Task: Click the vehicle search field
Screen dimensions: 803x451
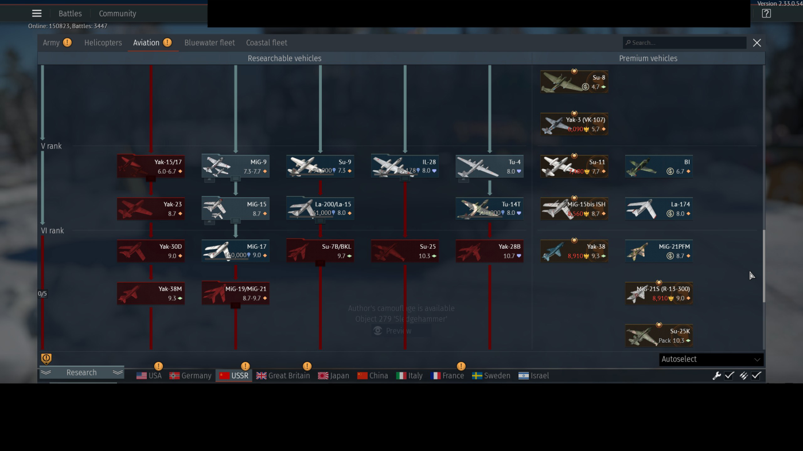Action: tap(685, 43)
